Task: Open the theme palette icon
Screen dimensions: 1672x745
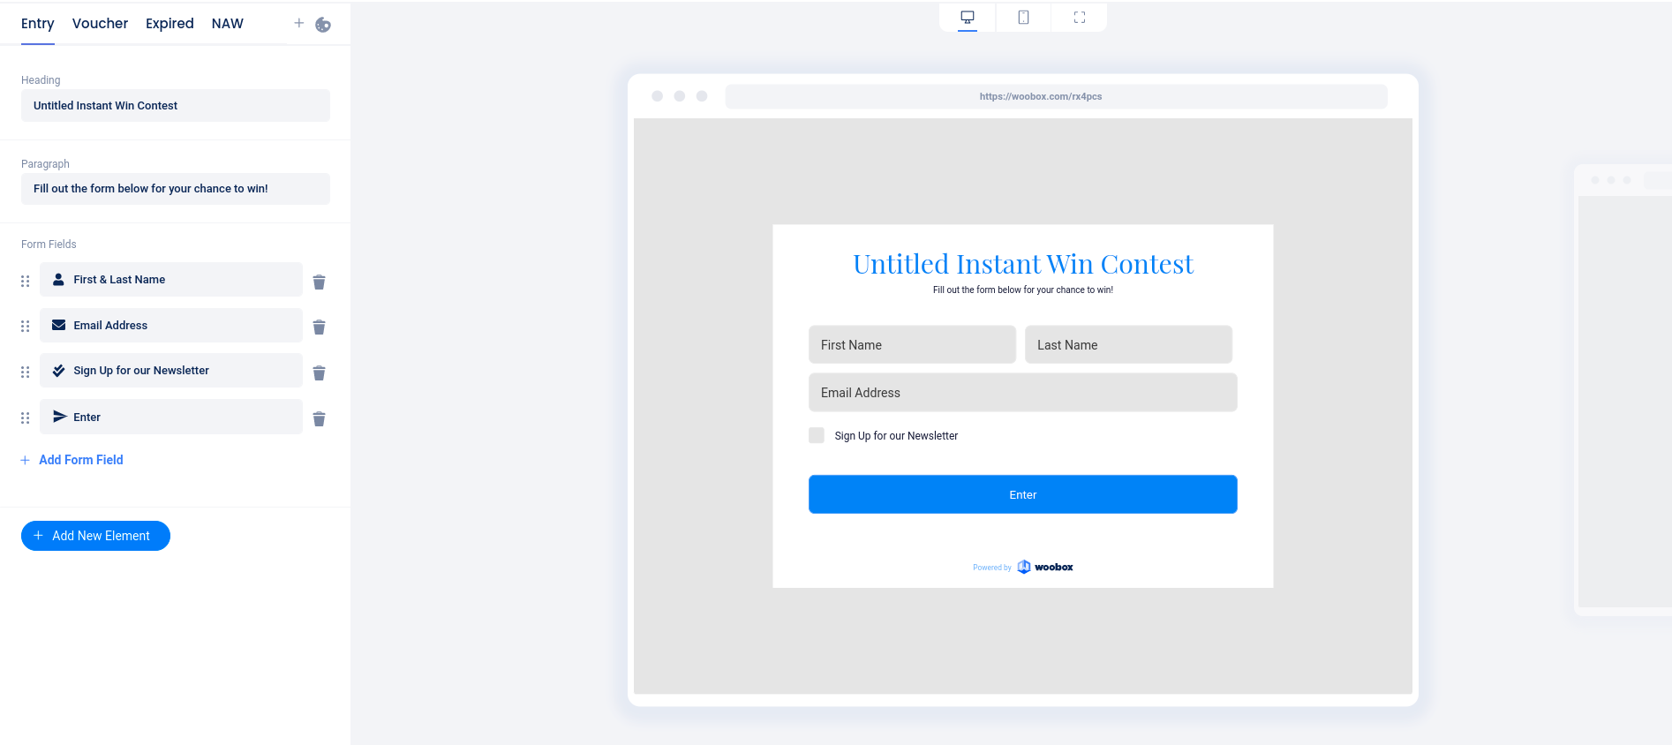Action: 323,25
